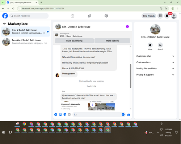Click Mark as pending button
This screenshot has height=144, width=181.
click(74, 41)
